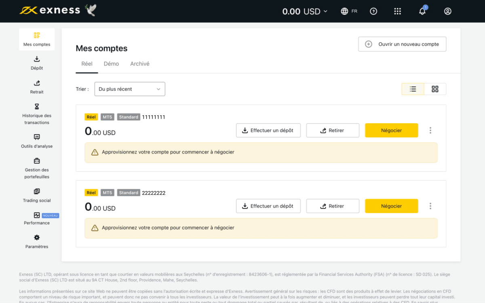Open the apps grid menu icon
The width and height of the screenshot is (485, 303).
tap(397, 11)
